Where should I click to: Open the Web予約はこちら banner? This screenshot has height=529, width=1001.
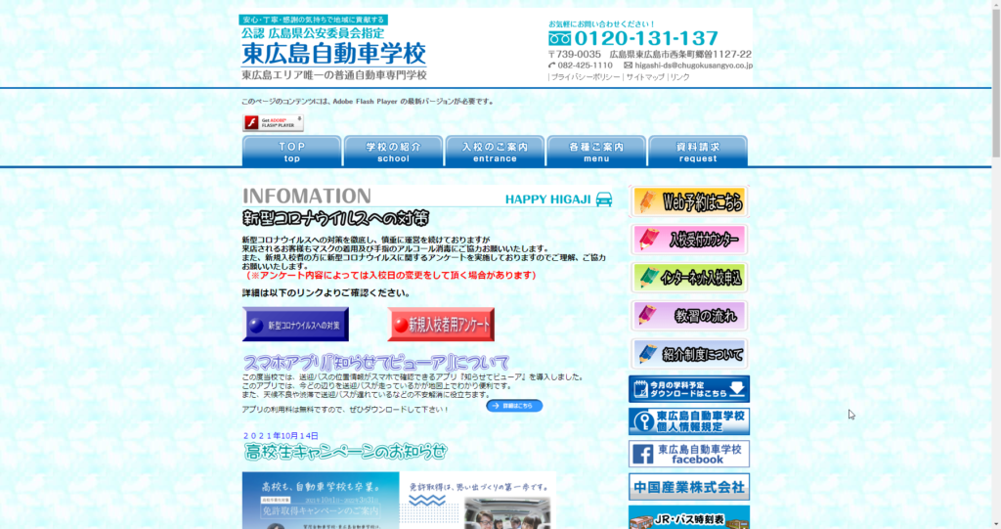point(689,202)
